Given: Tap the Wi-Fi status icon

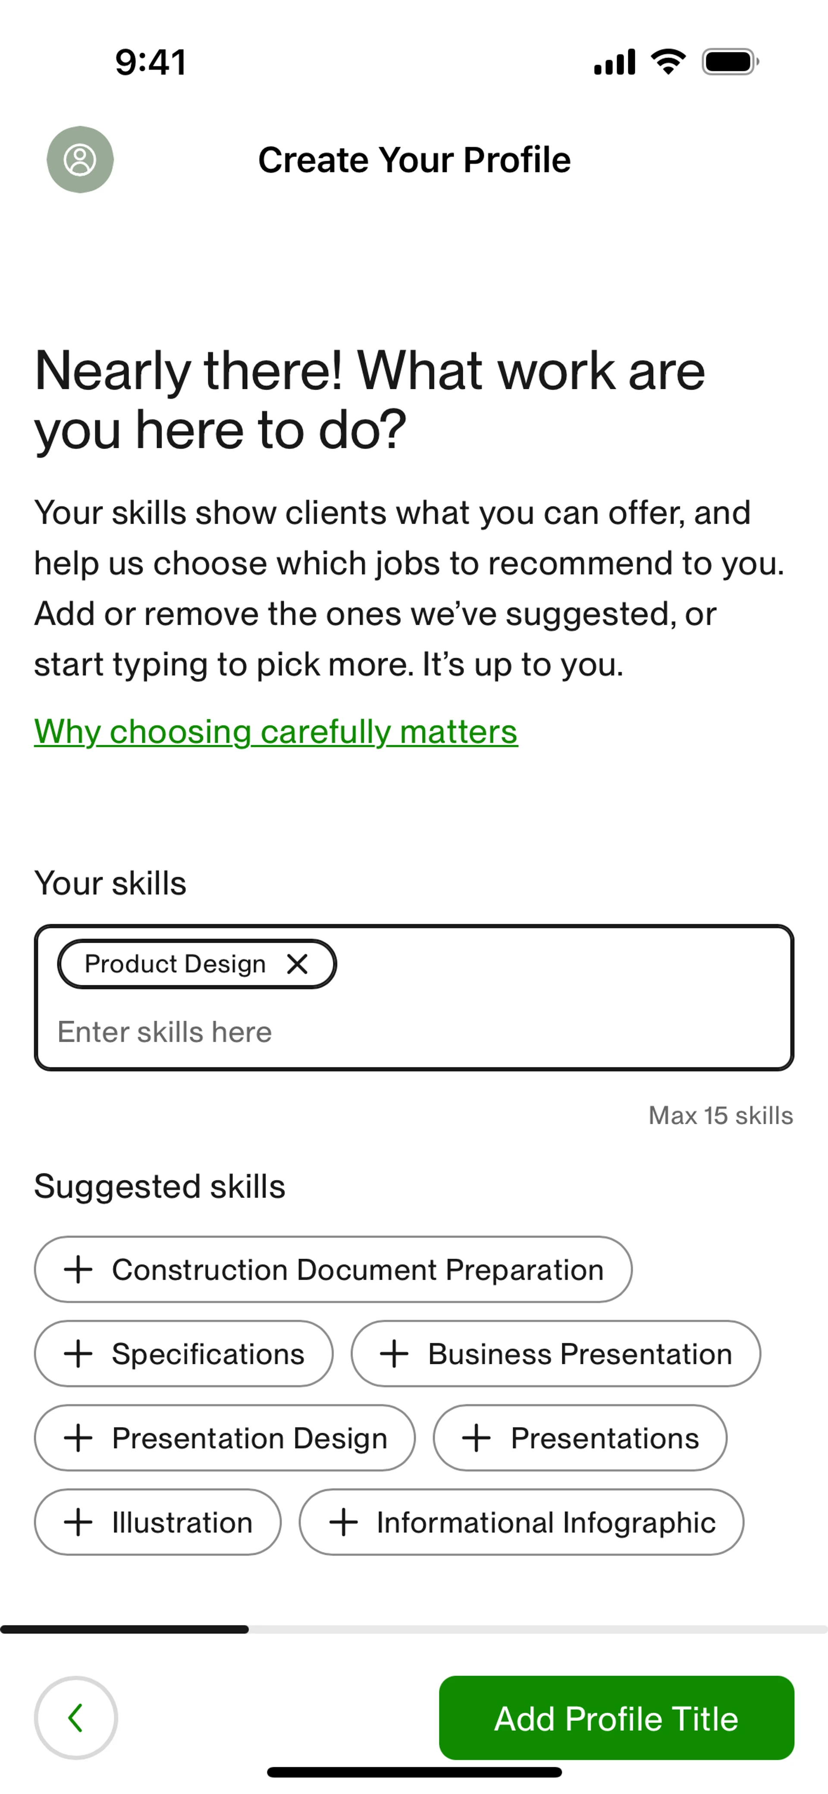Looking at the screenshot, I should point(668,62).
